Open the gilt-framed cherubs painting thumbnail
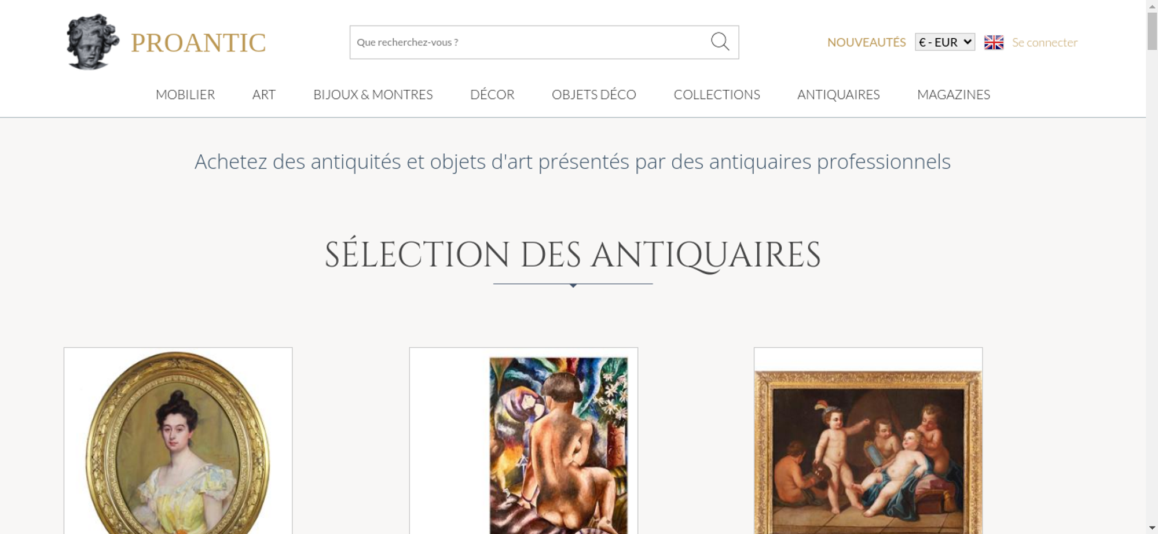The height and width of the screenshot is (534, 1158). pyautogui.click(x=868, y=441)
